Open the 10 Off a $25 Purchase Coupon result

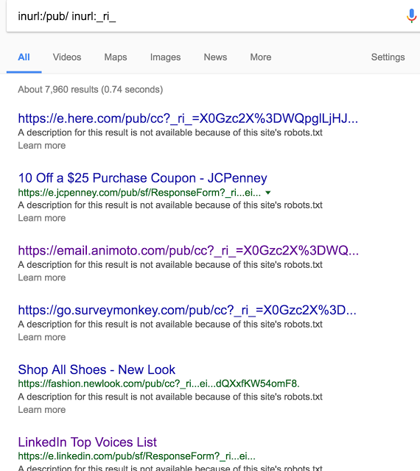(x=143, y=178)
